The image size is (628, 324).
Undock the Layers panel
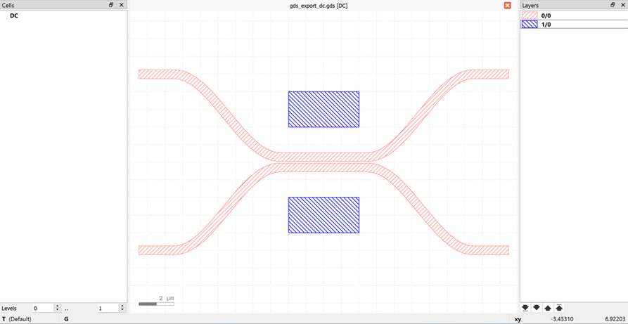point(613,5)
